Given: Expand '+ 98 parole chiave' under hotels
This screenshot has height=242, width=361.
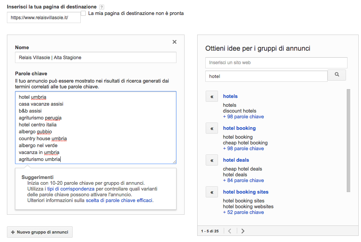Looking at the screenshot, I should click(x=243, y=117).
